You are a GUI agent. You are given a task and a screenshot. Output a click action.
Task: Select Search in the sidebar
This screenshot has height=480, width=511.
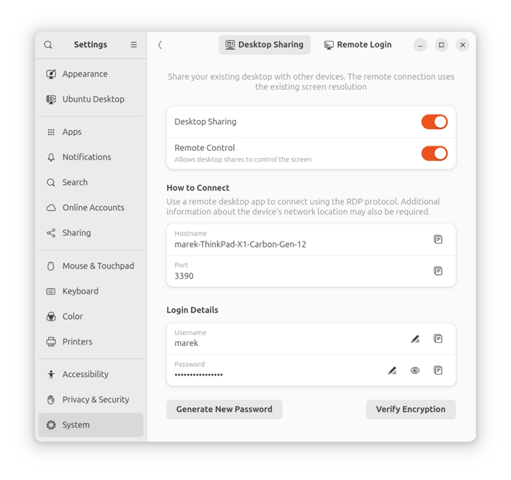point(91,183)
